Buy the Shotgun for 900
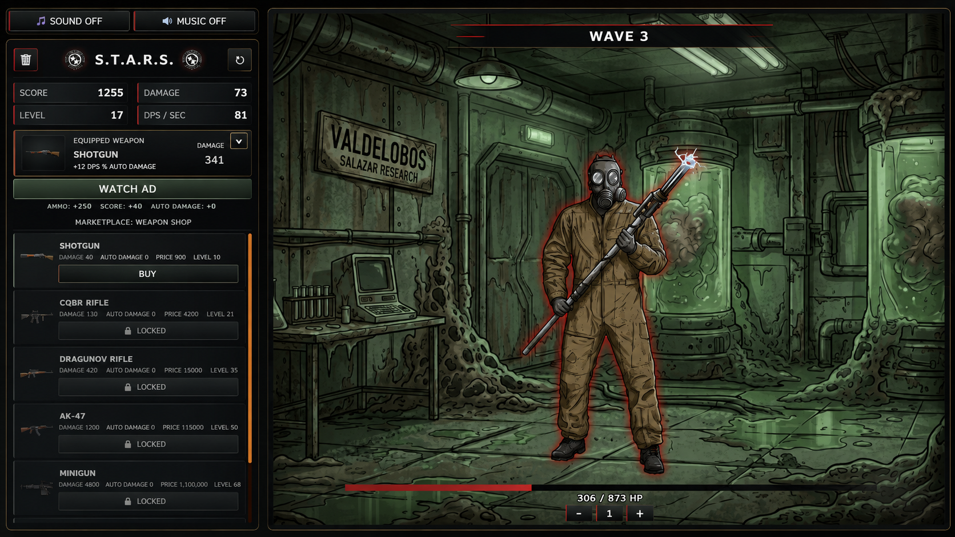955x537 pixels. (148, 274)
